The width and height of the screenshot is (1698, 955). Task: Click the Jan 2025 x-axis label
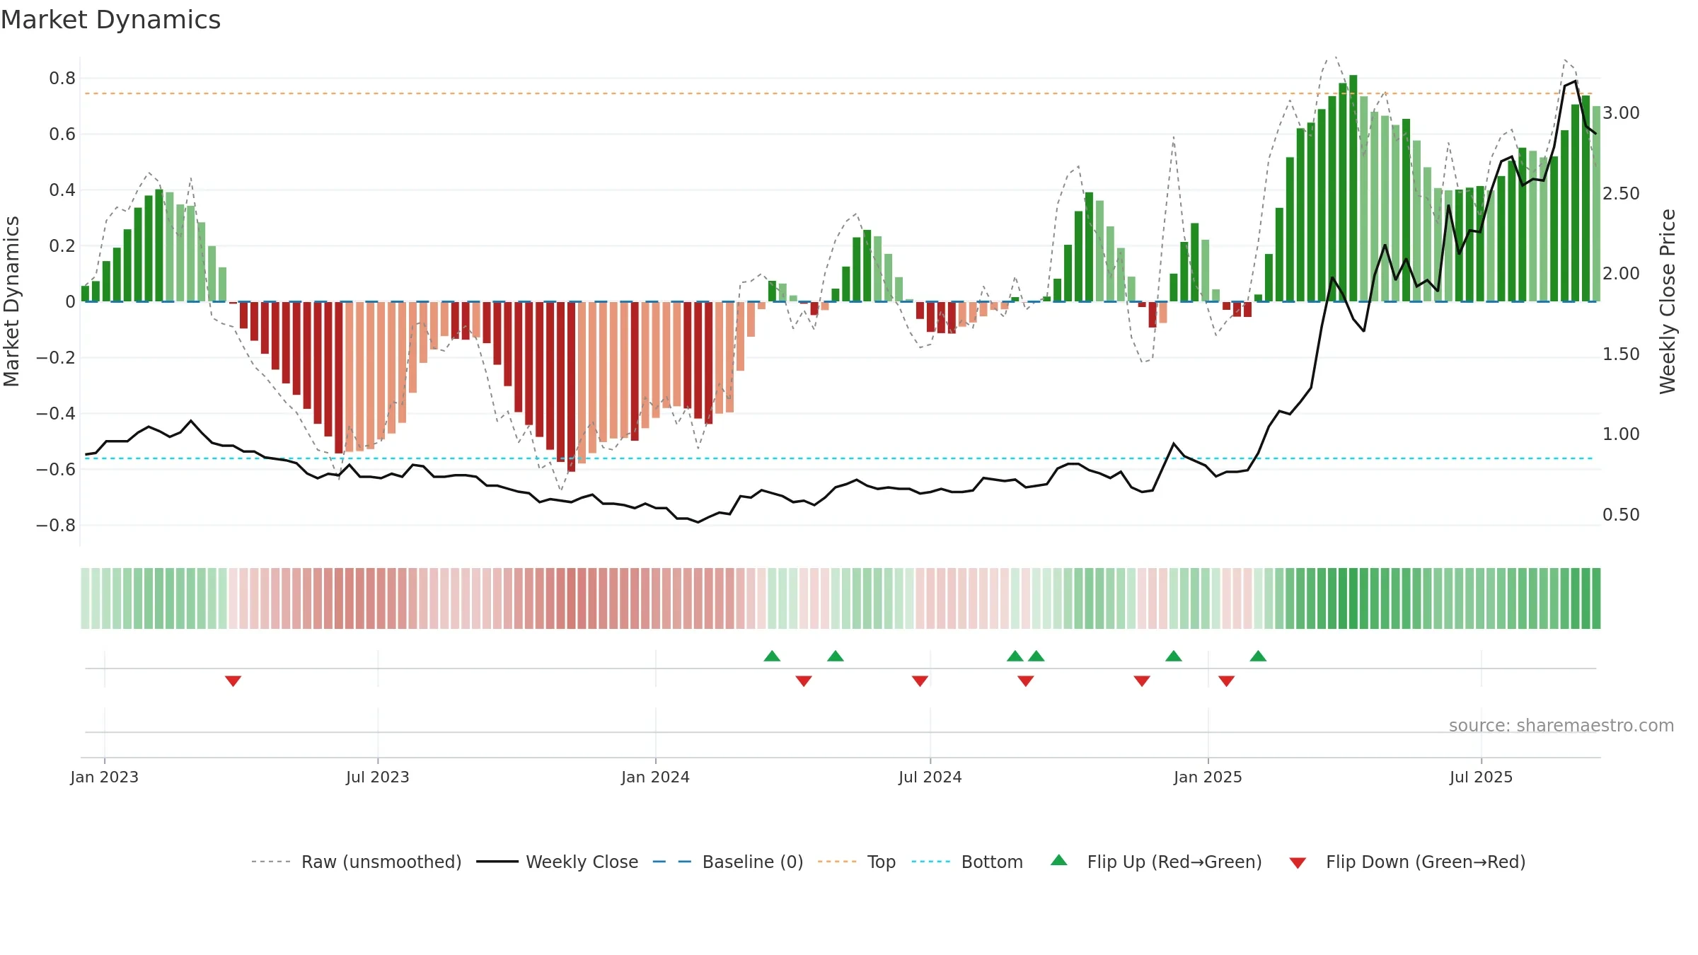coord(1208,777)
